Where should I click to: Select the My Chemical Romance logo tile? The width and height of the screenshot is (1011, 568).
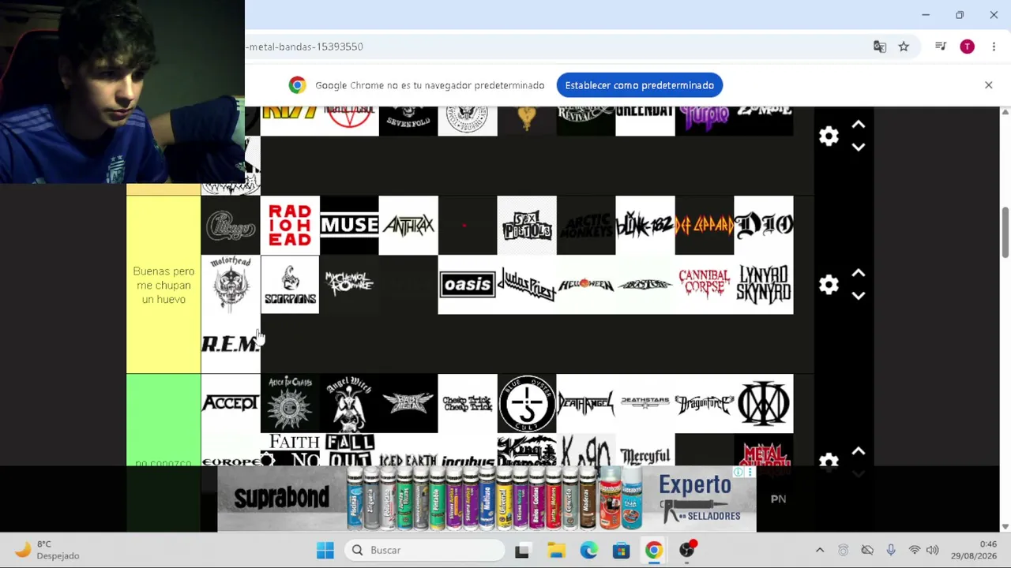349,285
